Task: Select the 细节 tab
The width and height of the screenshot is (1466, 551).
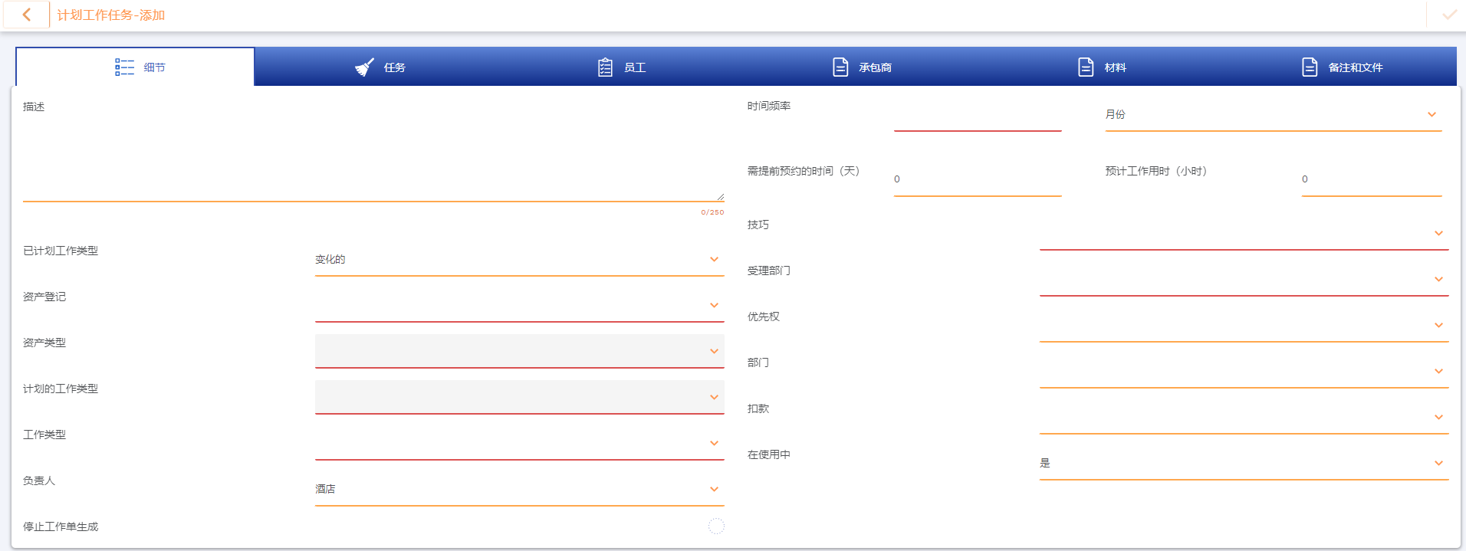Action: point(135,67)
